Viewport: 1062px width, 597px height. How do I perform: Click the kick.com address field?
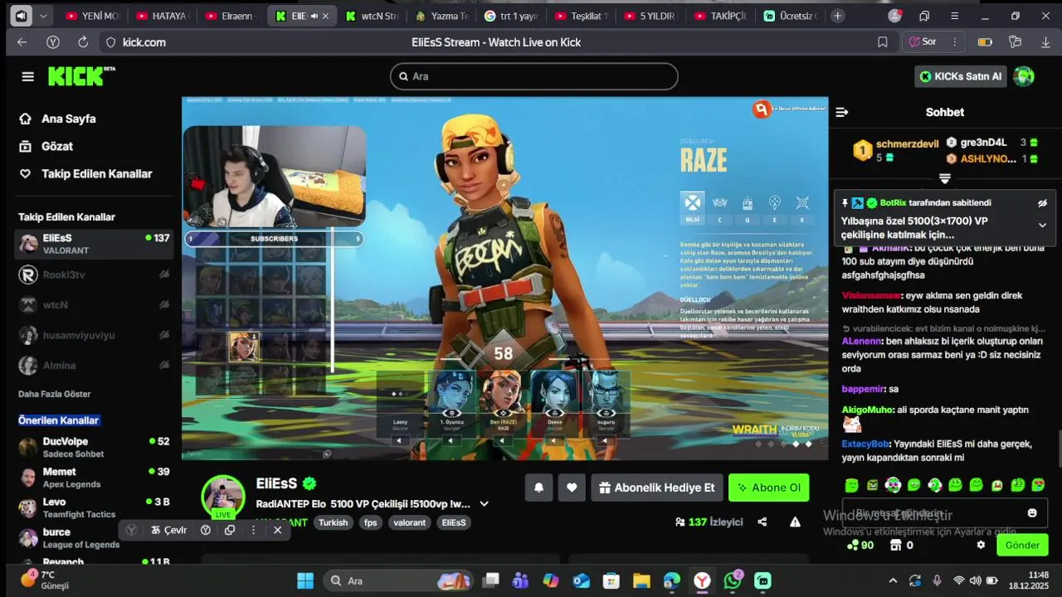click(144, 42)
